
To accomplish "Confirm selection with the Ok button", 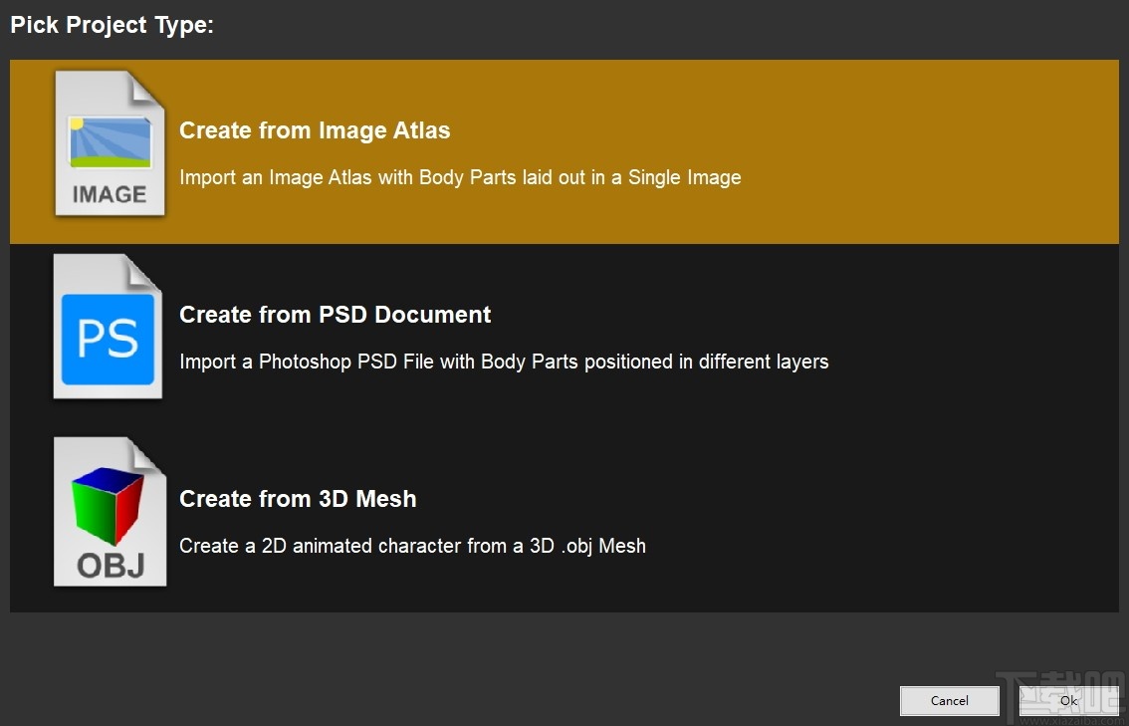I will tap(1068, 700).
